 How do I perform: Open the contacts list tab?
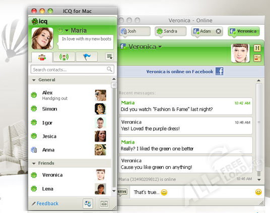point(42,57)
